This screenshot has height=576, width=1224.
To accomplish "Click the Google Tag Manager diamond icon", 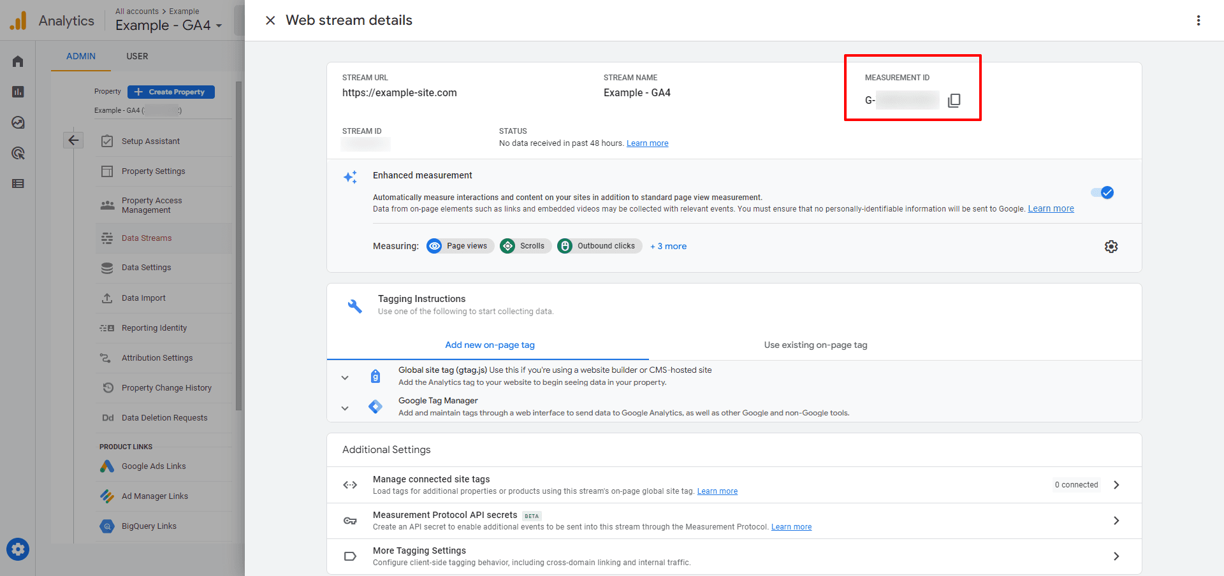I will [375, 407].
